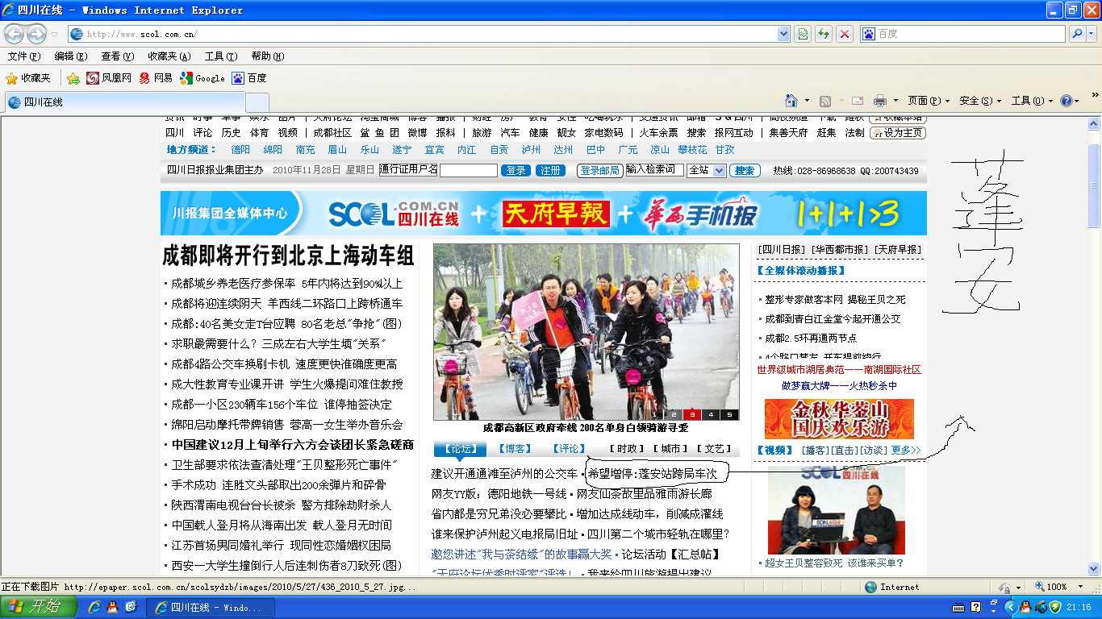Launch Internet Explorer from quick launch
This screenshot has height=619, width=1102.
94,607
